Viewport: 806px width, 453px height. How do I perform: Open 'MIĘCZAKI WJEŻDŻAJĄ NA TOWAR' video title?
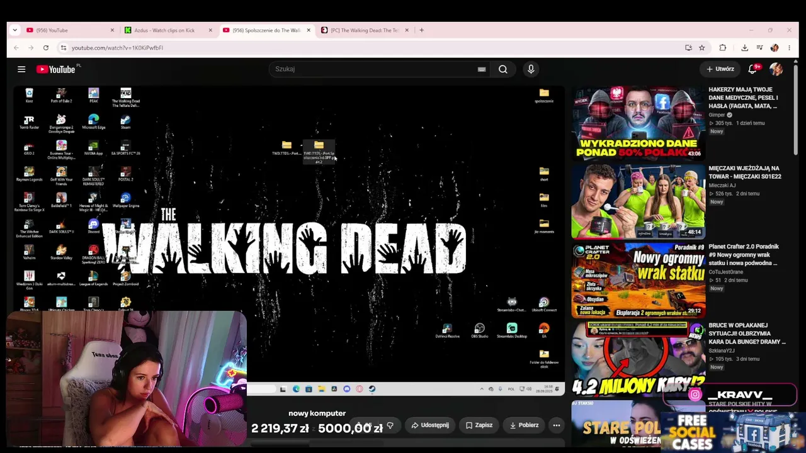click(745, 172)
